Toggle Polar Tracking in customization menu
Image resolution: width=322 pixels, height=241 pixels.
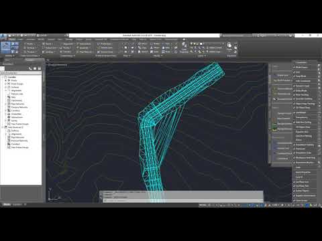[x=302, y=95]
